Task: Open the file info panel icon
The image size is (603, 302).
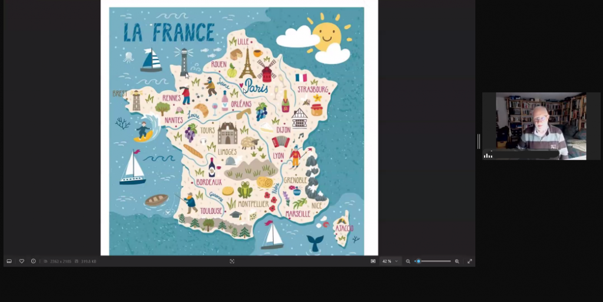Action: (x=34, y=261)
